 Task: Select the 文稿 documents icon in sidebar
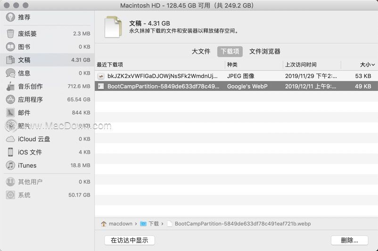[x=10, y=60]
